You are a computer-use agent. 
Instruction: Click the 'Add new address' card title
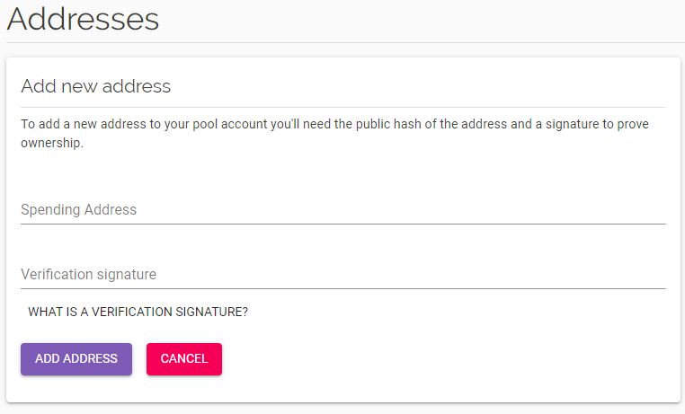95,86
